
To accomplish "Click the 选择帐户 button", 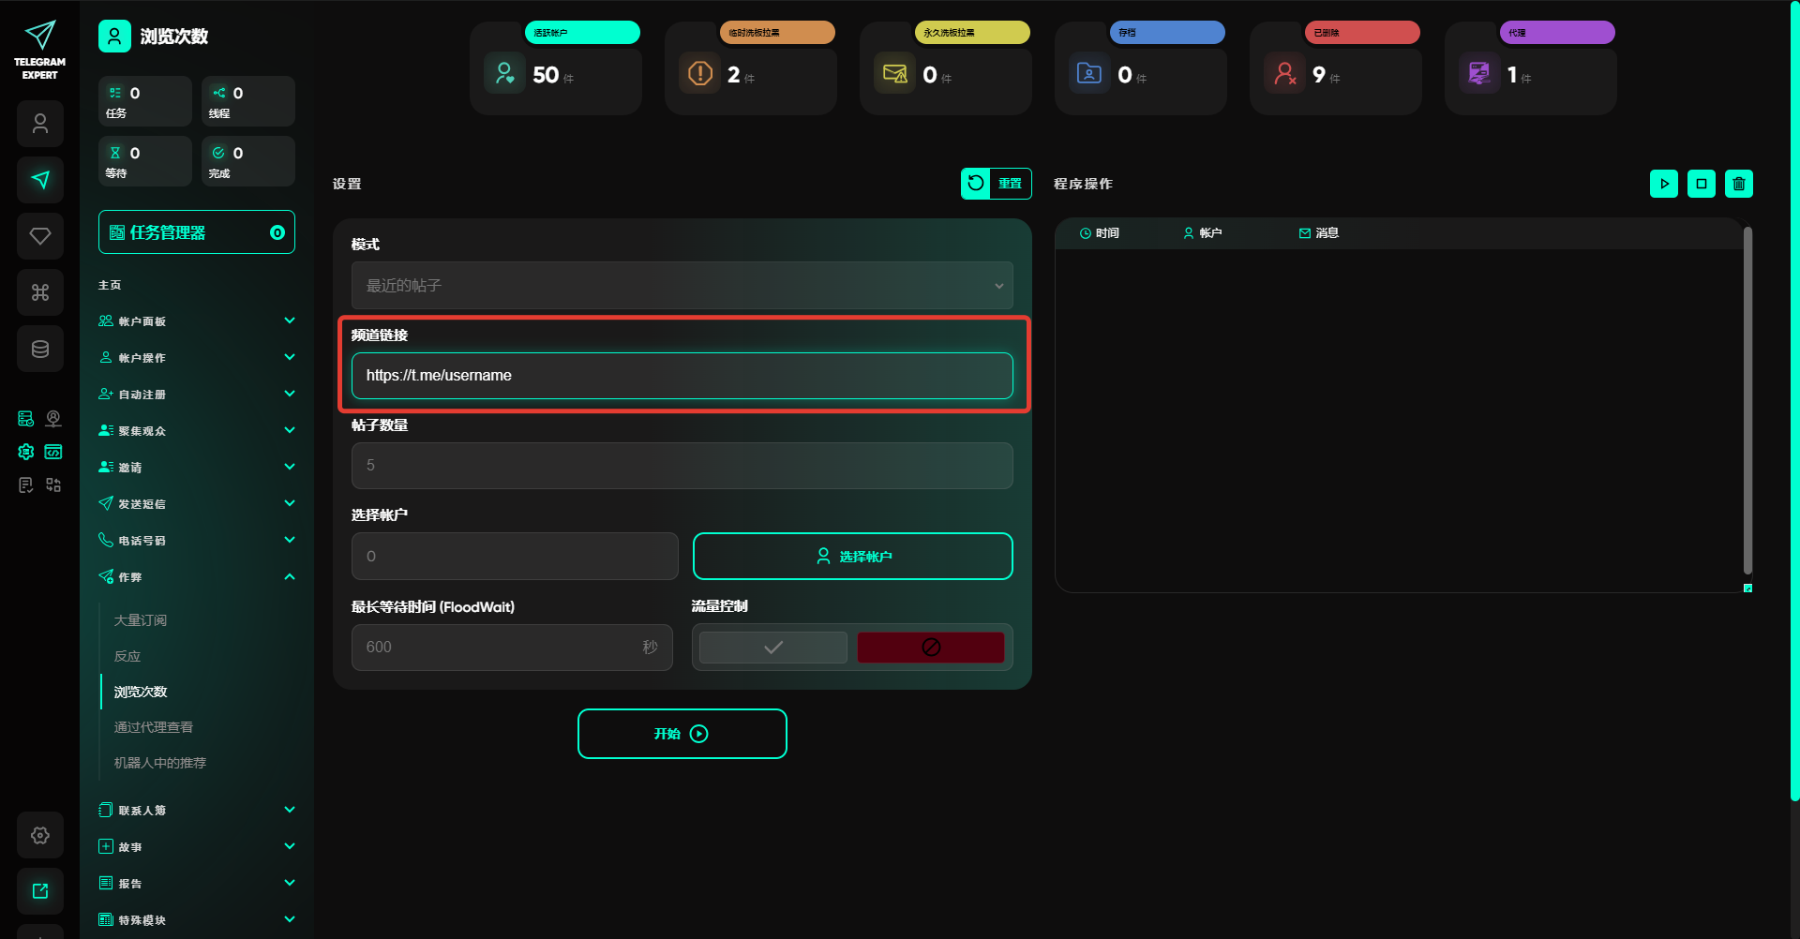I will [852, 557].
